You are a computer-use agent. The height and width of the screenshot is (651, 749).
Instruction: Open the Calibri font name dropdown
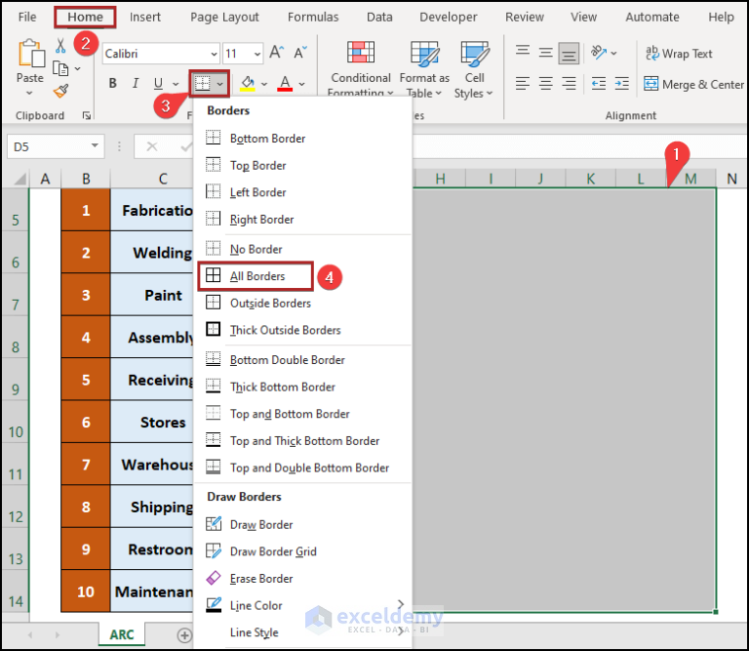(214, 54)
